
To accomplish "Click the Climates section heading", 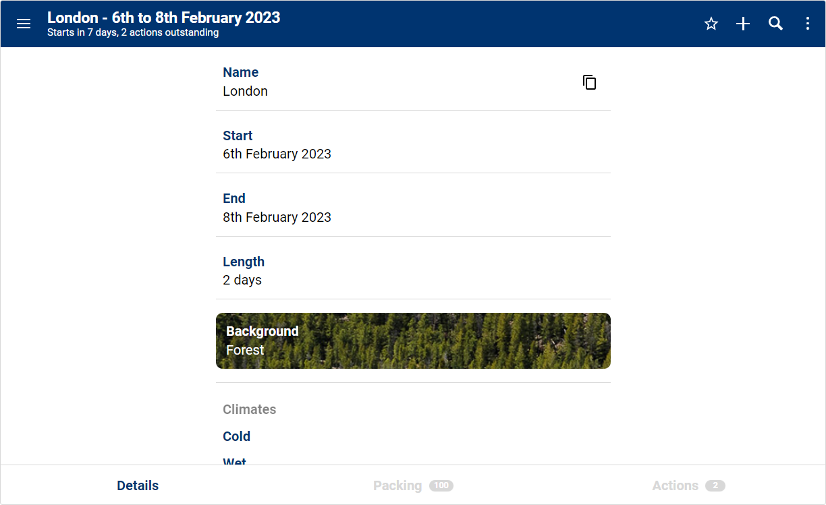I will 250,409.
